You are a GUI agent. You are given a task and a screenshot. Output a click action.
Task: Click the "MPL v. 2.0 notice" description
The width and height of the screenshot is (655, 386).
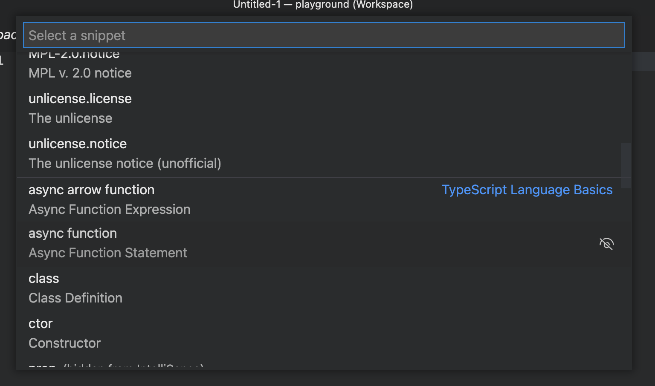coord(80,73)
